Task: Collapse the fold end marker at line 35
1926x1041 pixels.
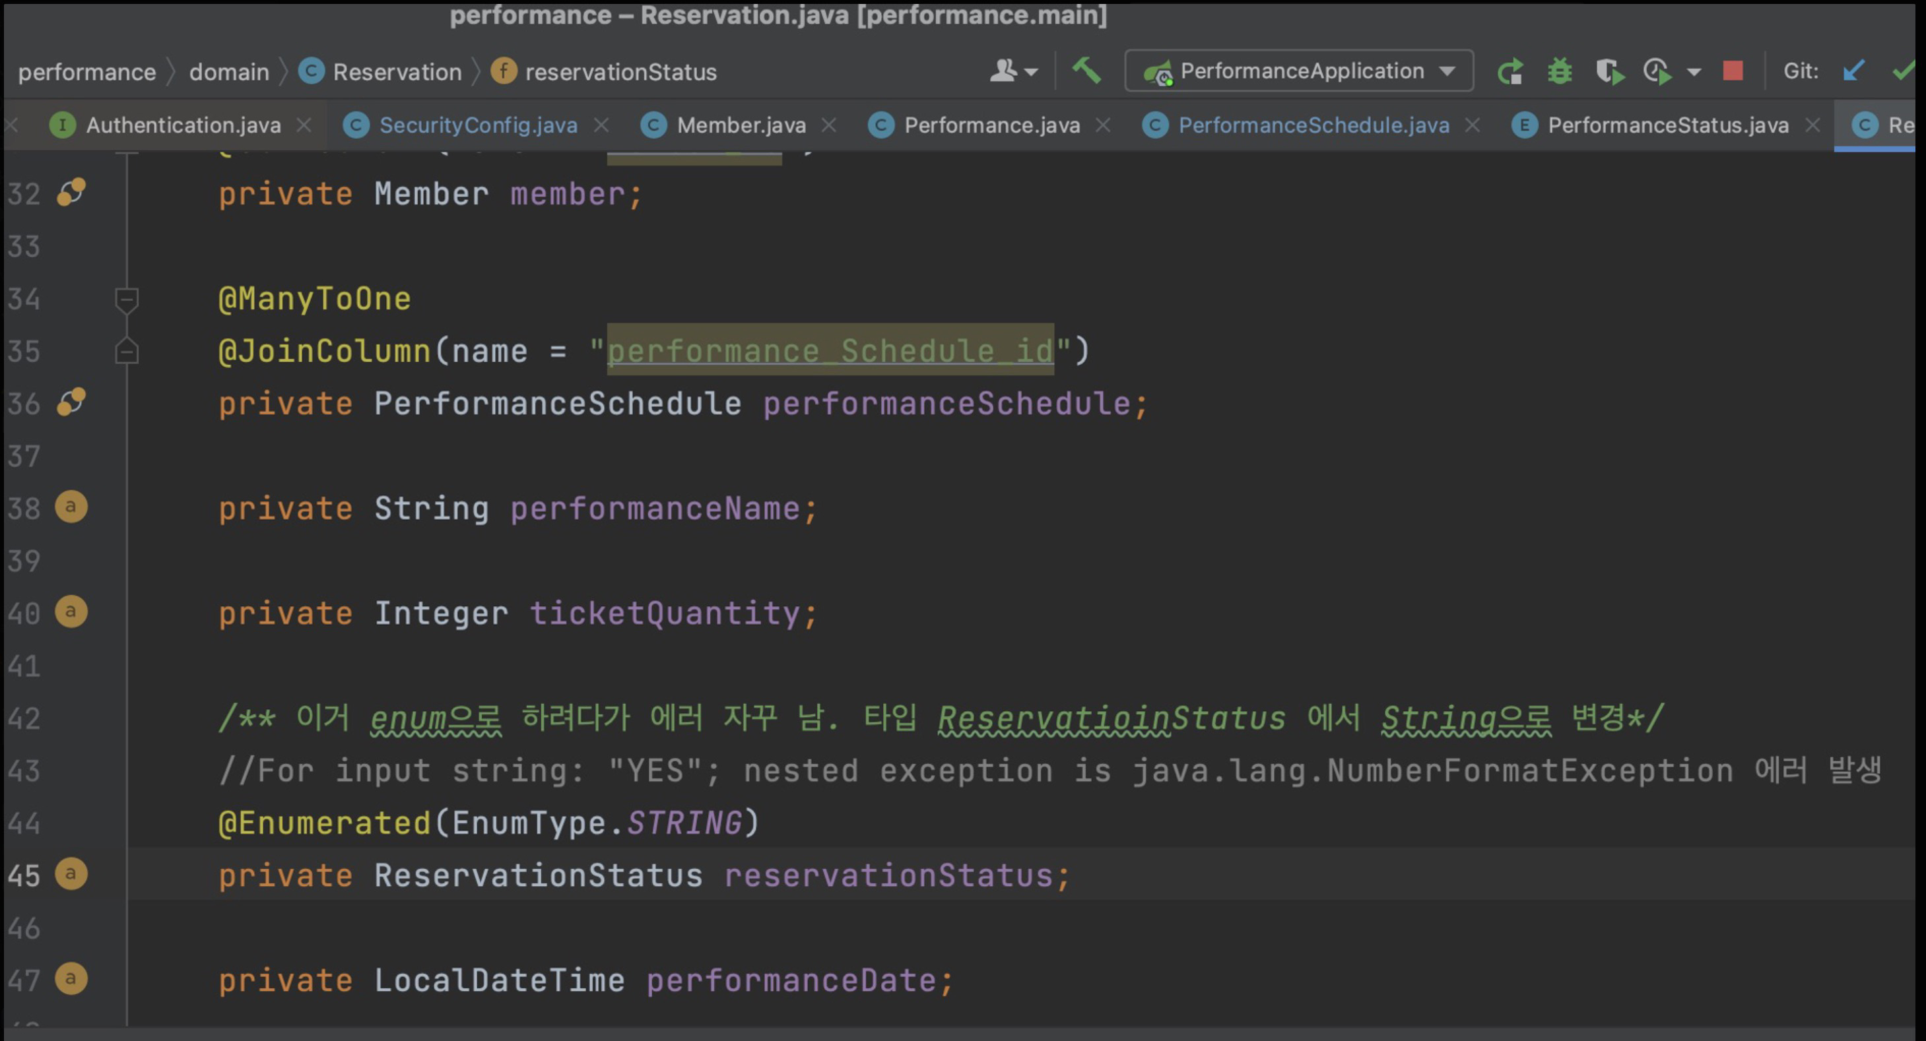Action: [x=126, y=350]
